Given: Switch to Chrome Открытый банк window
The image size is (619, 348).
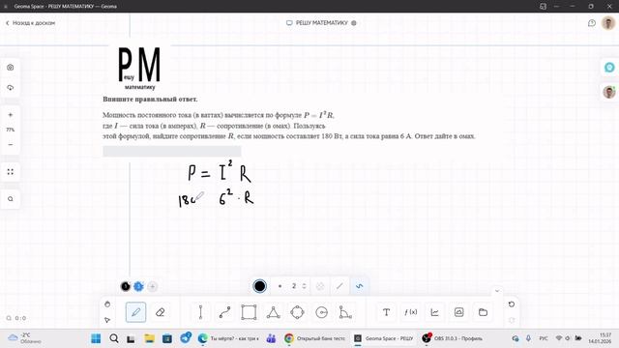Looking at the screenshot, I should 315,338.
